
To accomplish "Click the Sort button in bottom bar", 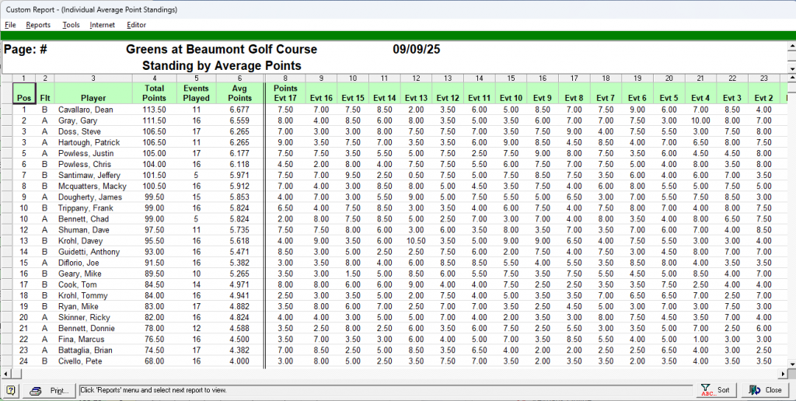I will click(x=715, y=390).
